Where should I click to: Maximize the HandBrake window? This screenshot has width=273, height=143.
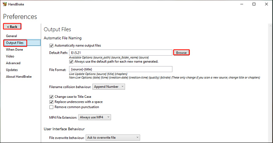(x=254, y=4)
